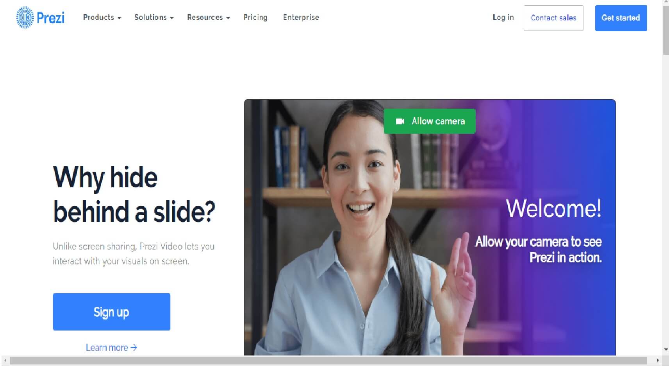Click the Welcome video preview image
The width and height of the screenshot is (669, 368).
[430, 227]
